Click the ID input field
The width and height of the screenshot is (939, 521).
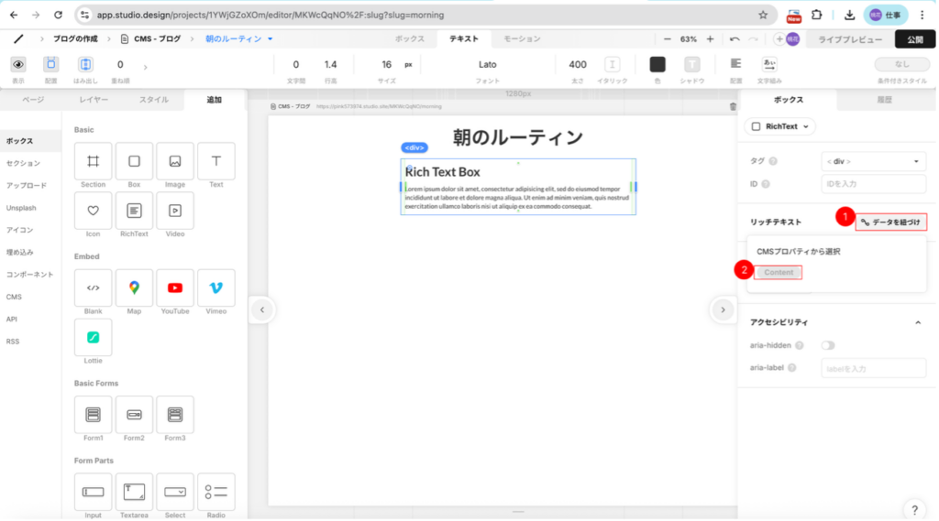pos(873,184)
